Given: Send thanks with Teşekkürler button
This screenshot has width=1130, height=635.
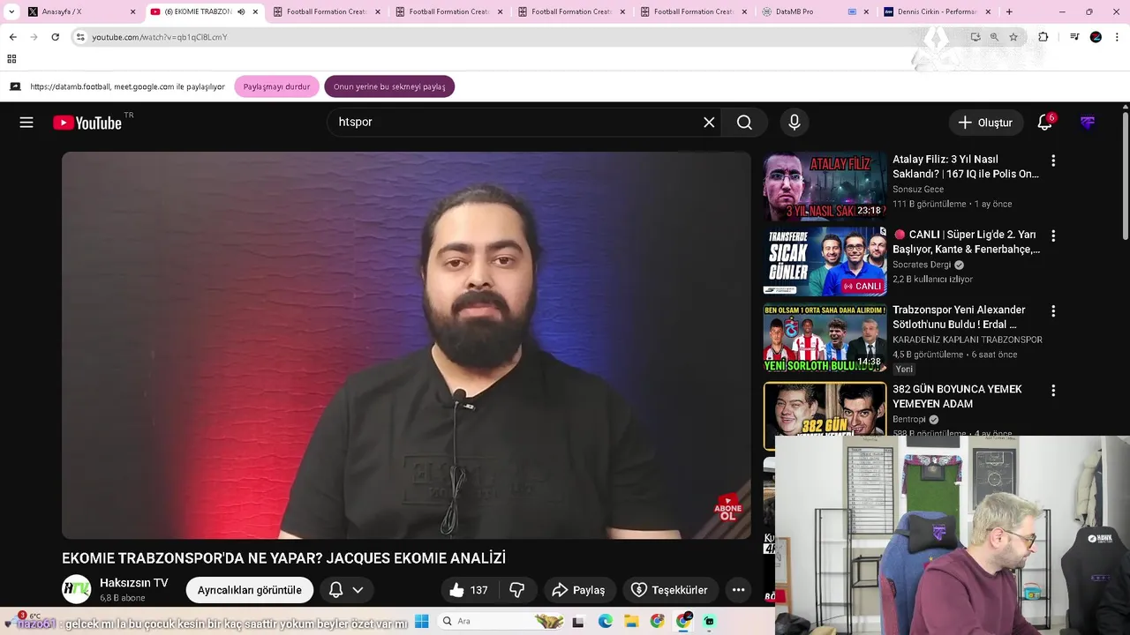Looking at the screenshot, I should click(670, 590).
